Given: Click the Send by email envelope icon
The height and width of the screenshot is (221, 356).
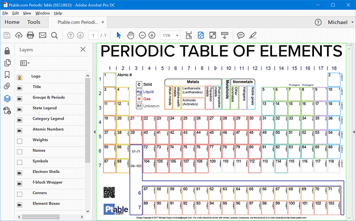Looking at the screenshot, I should point(42,35).
